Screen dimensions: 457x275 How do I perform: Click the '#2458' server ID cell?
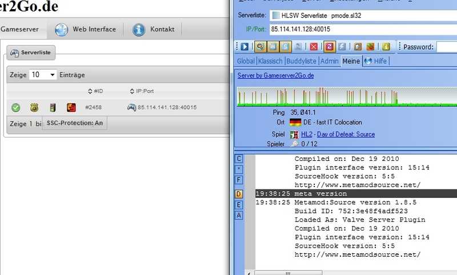[x=93, y=107]
